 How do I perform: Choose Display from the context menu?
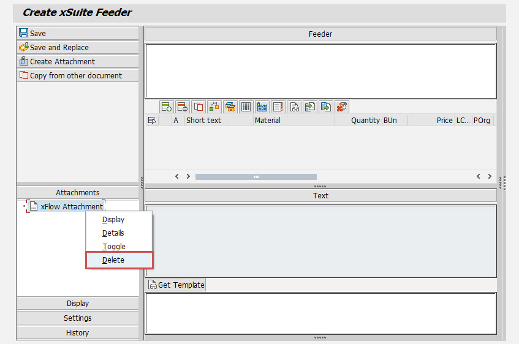pyautogui.click(x=113, y=220)
